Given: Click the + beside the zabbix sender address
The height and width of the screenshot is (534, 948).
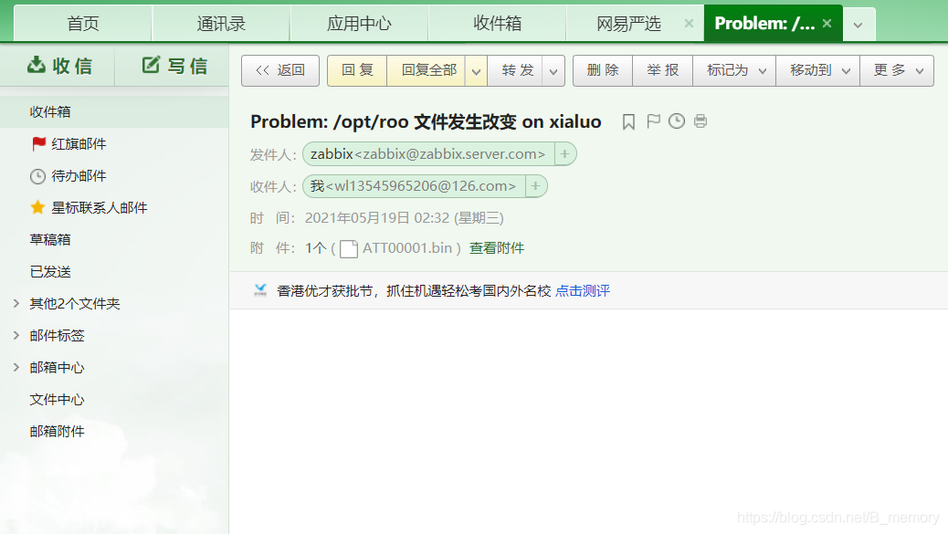Looking at the screenshot, I should click(564, 153).
